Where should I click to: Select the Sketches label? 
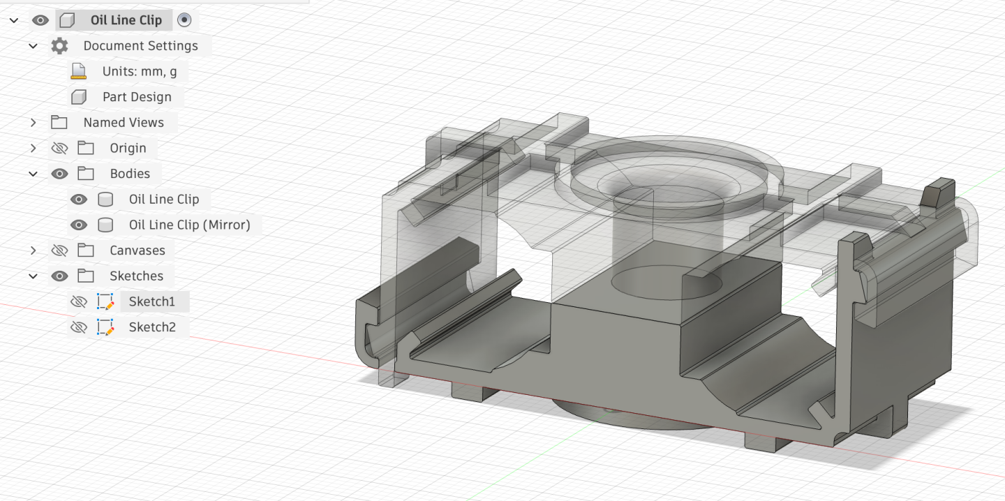[136, 276]
